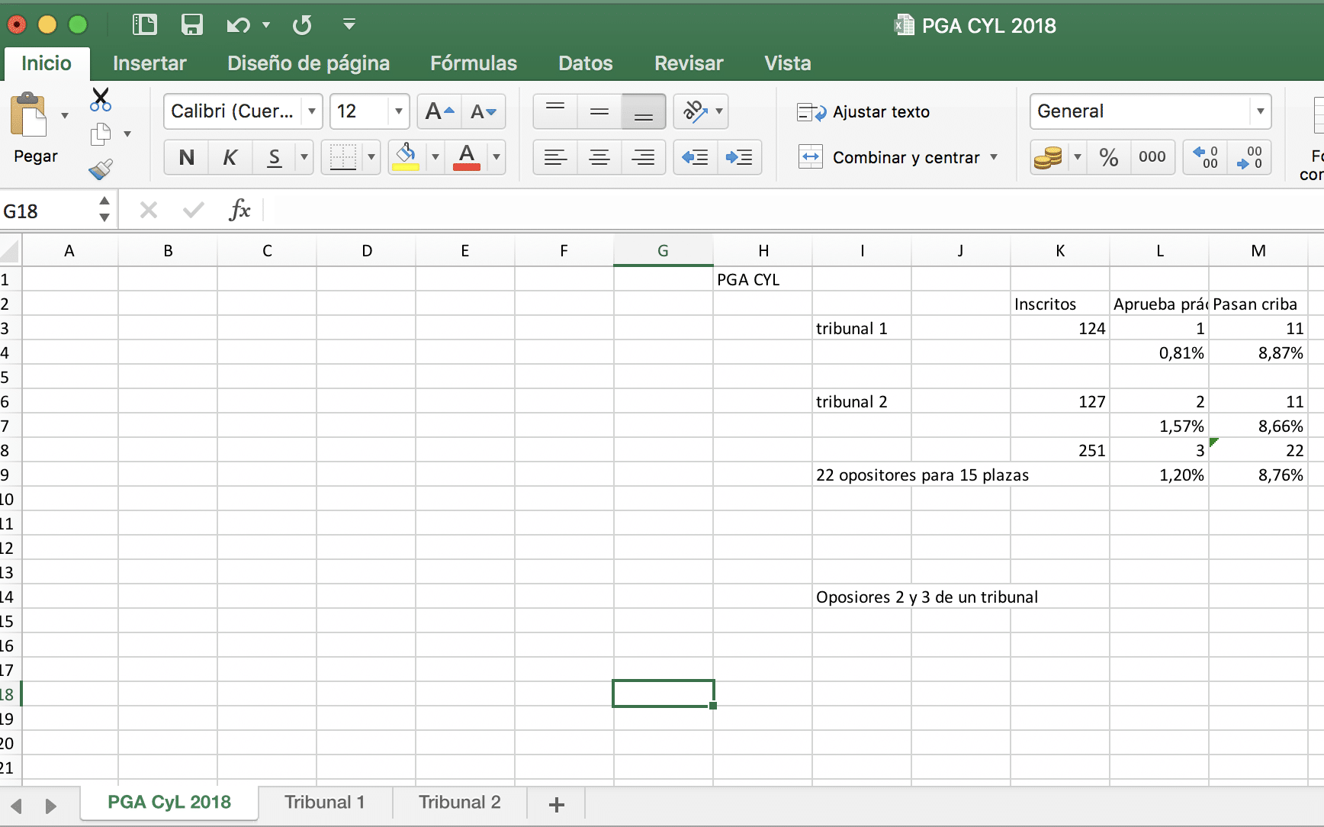Viewport: 1324px width, 827px height.
Task: Click the fx insert function icon
Action: [x=239, y=210]
